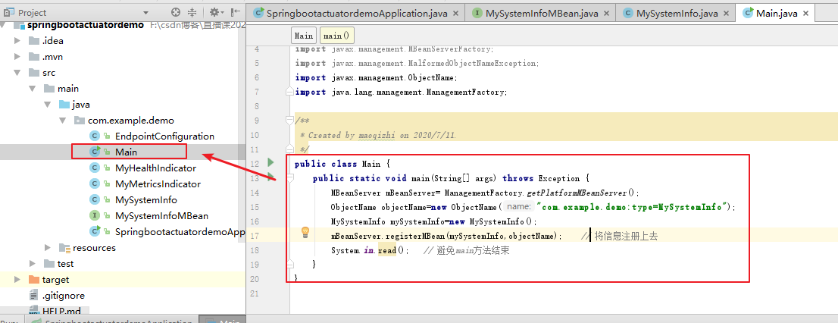Image resolution: width=838 pixels, height=323 pixels.
Task: Collapse the java folder arrow
Action: pyautogui.click(x=48, y=105)
